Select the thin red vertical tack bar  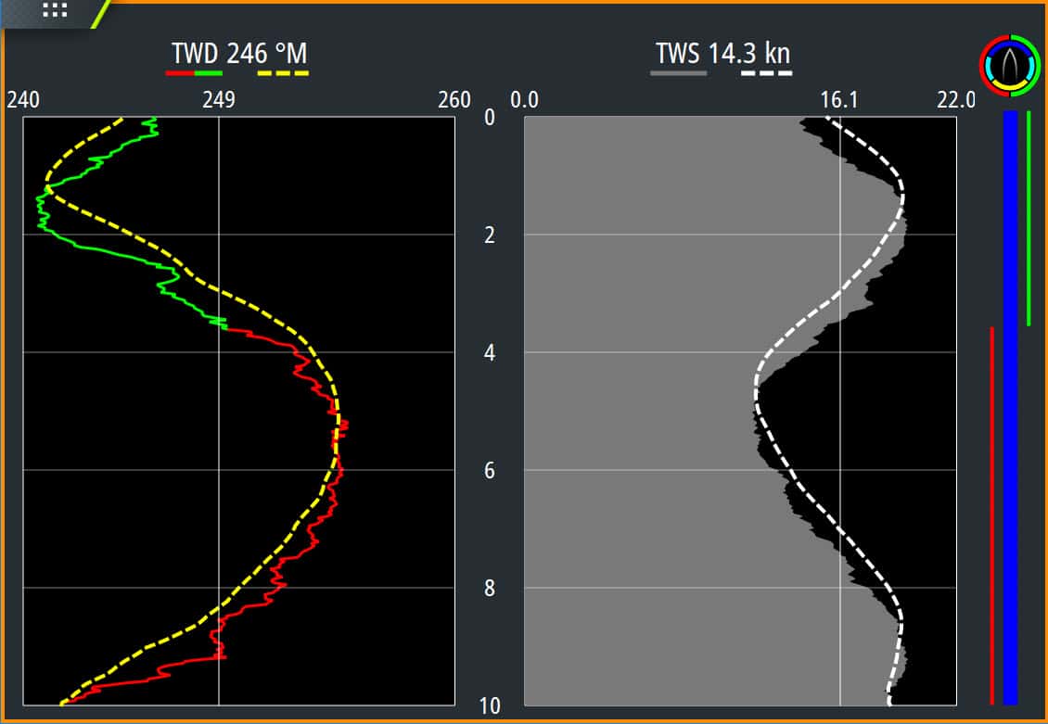pyautogui.click(x=991, y=514)
